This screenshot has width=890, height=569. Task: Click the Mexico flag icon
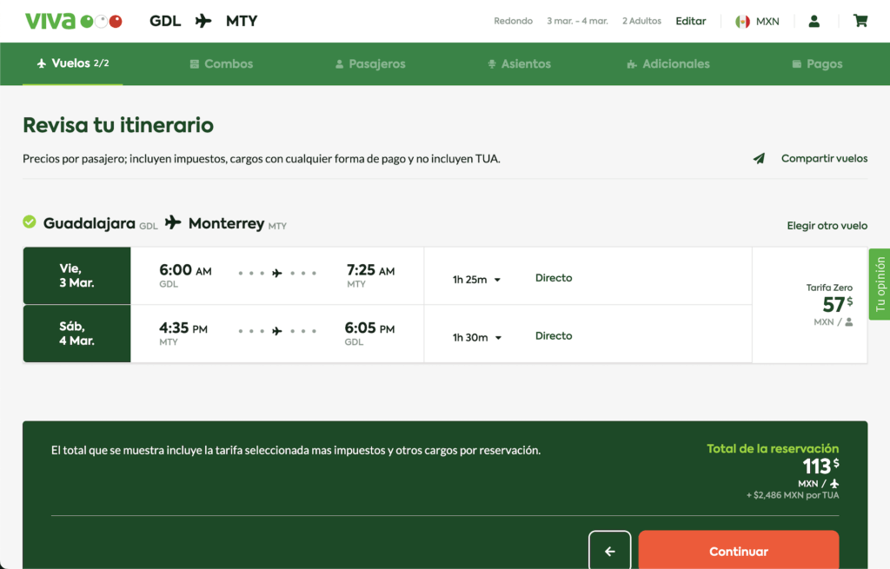pyautogui.click(x=742, y=22)
